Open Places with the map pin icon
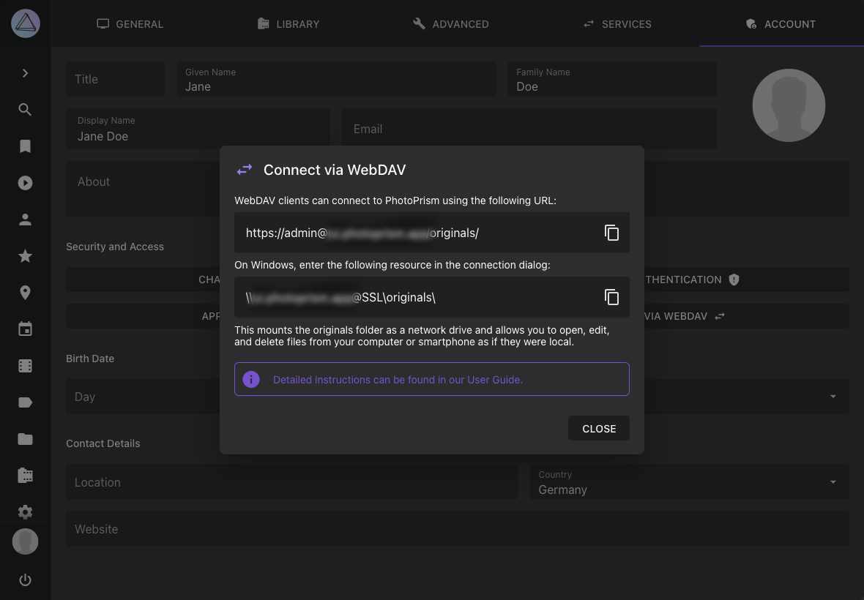 [x=25, y=292]
